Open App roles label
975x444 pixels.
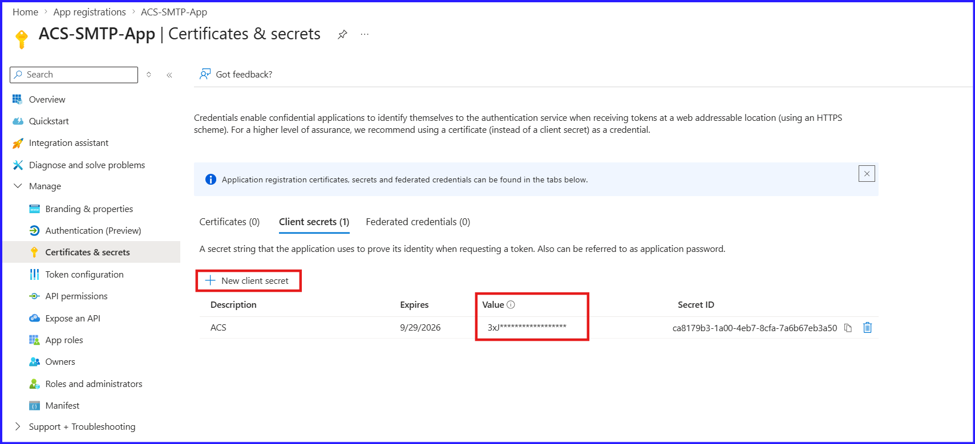tap(64, 340)
